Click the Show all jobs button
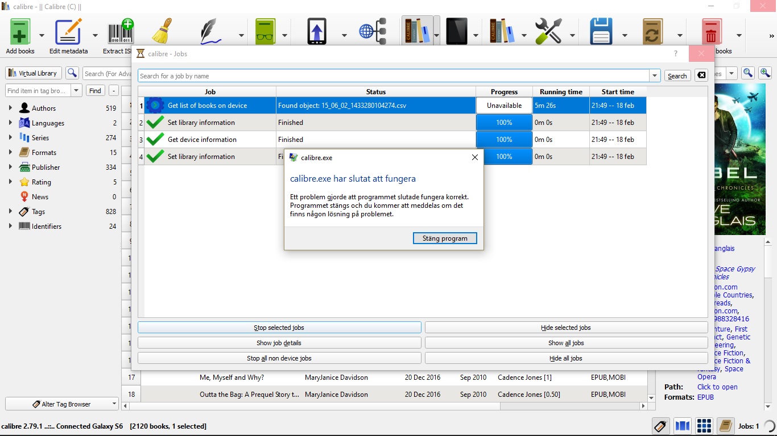The height and width of the screenshot is (436, 777). (x=566, y=343)
